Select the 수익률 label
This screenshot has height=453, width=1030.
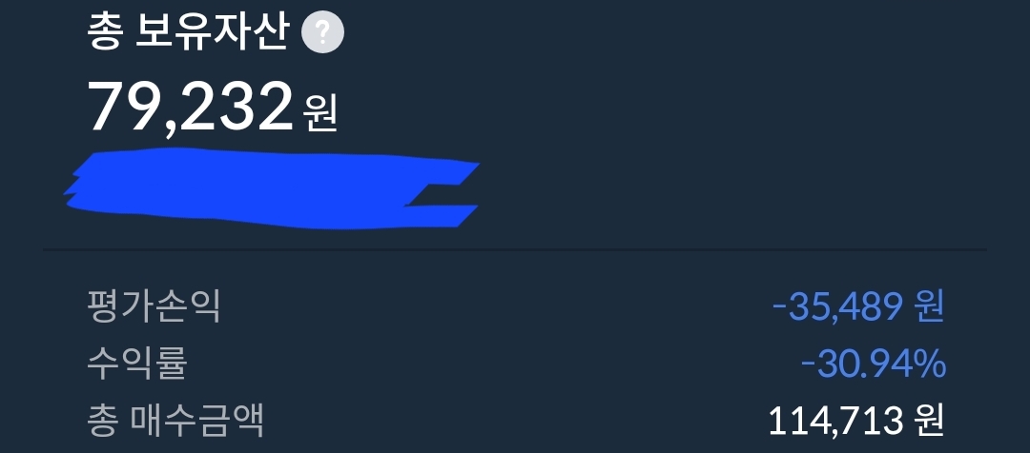pos(136,364)
